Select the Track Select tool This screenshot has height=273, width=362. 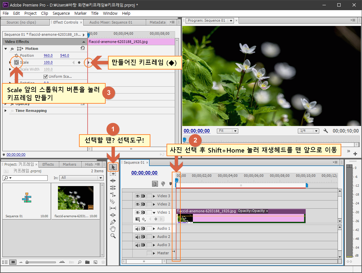tap(113, 174)
